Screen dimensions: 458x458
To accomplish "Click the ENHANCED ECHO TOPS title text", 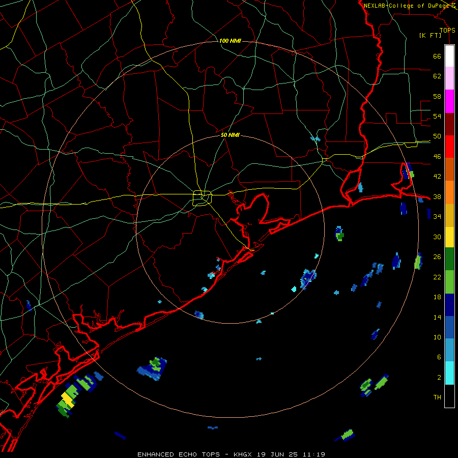I will point(179,454).
